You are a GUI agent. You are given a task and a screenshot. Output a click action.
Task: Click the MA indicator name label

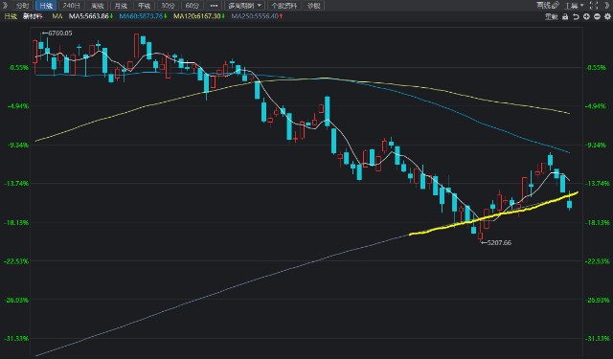(57, 16)
